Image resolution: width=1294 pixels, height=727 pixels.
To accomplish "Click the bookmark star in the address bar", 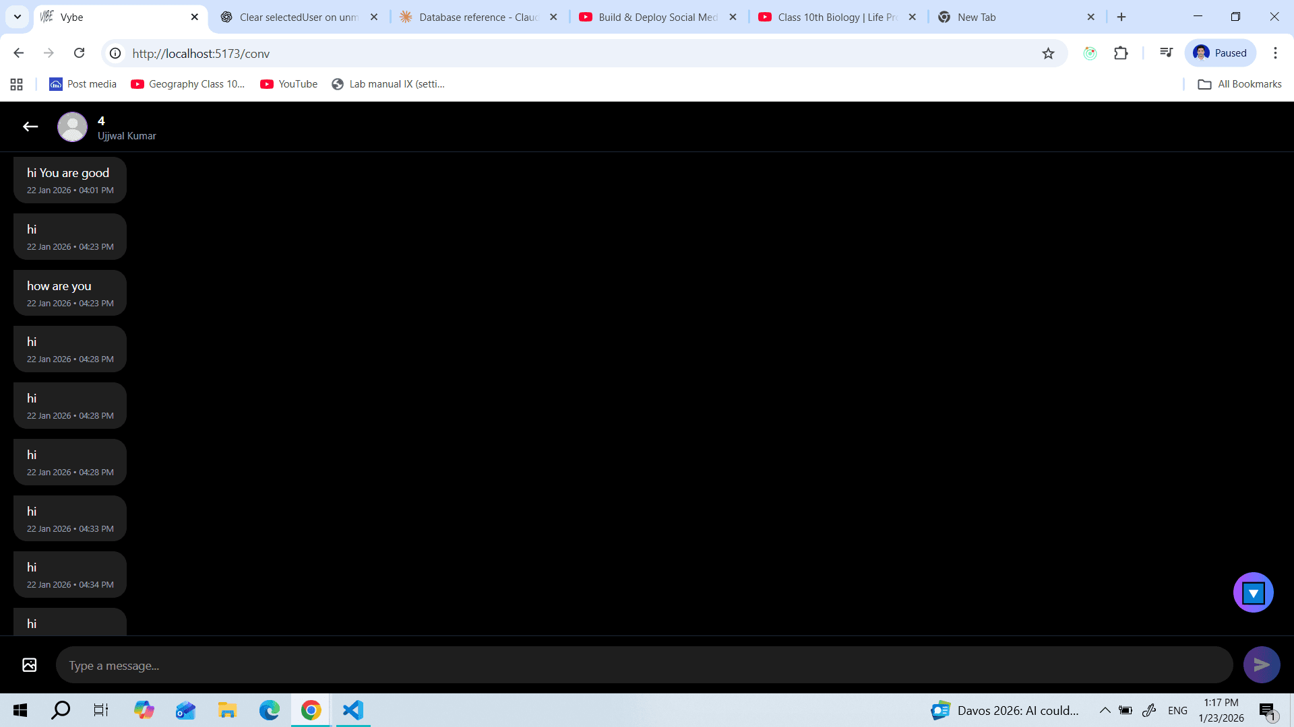I will (1048, 53).
